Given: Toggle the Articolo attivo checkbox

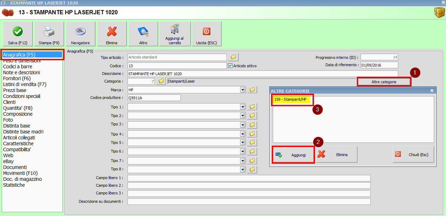Looking at the screenshot, I should click(x=230, y=65).
